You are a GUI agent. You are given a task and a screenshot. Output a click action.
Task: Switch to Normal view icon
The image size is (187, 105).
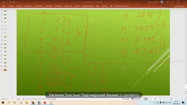point(146,99)
